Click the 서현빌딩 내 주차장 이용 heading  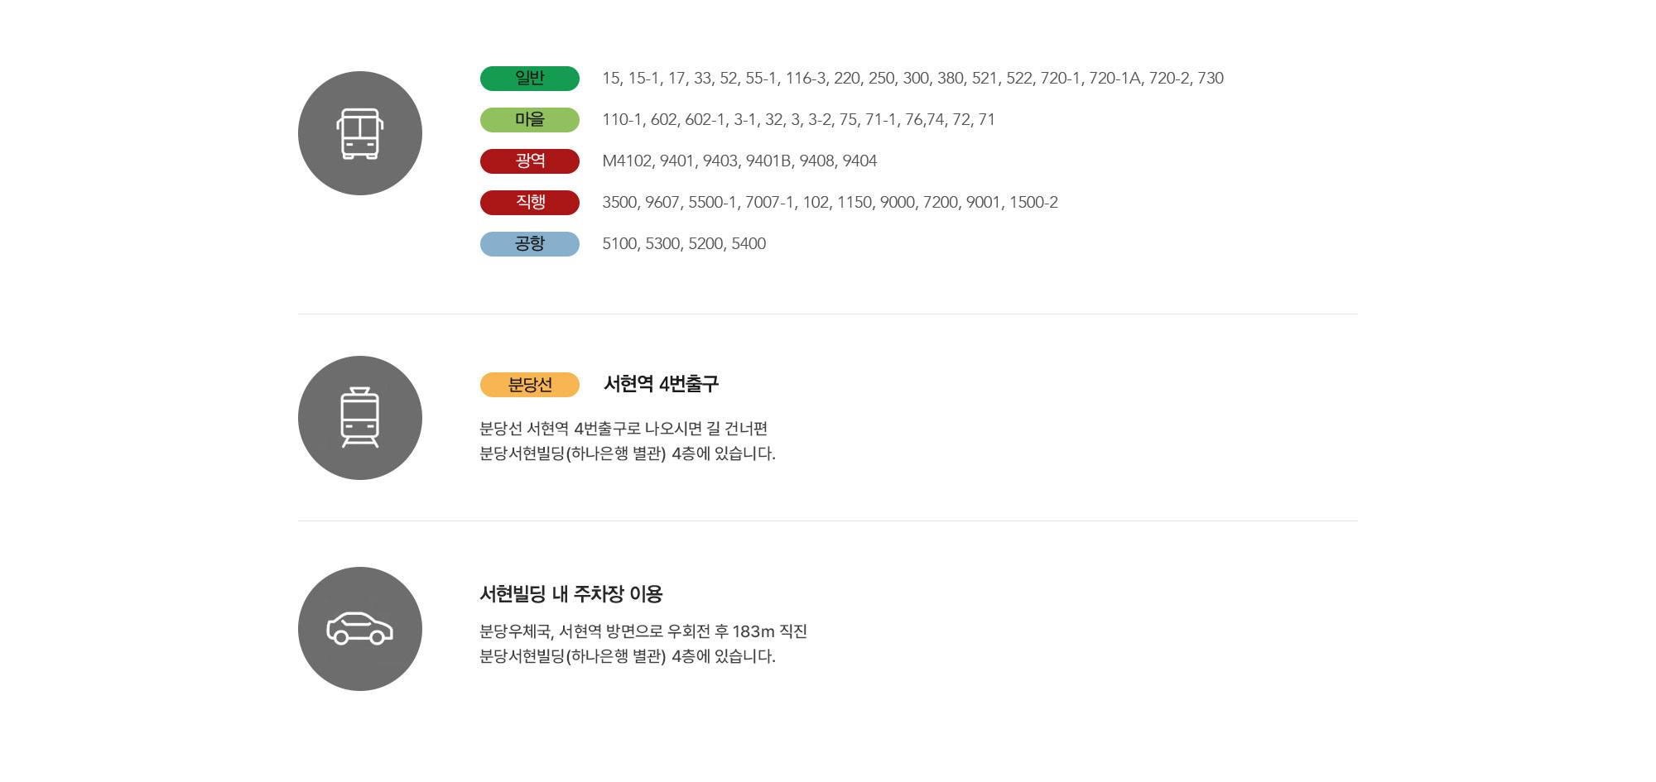(571, 594)
